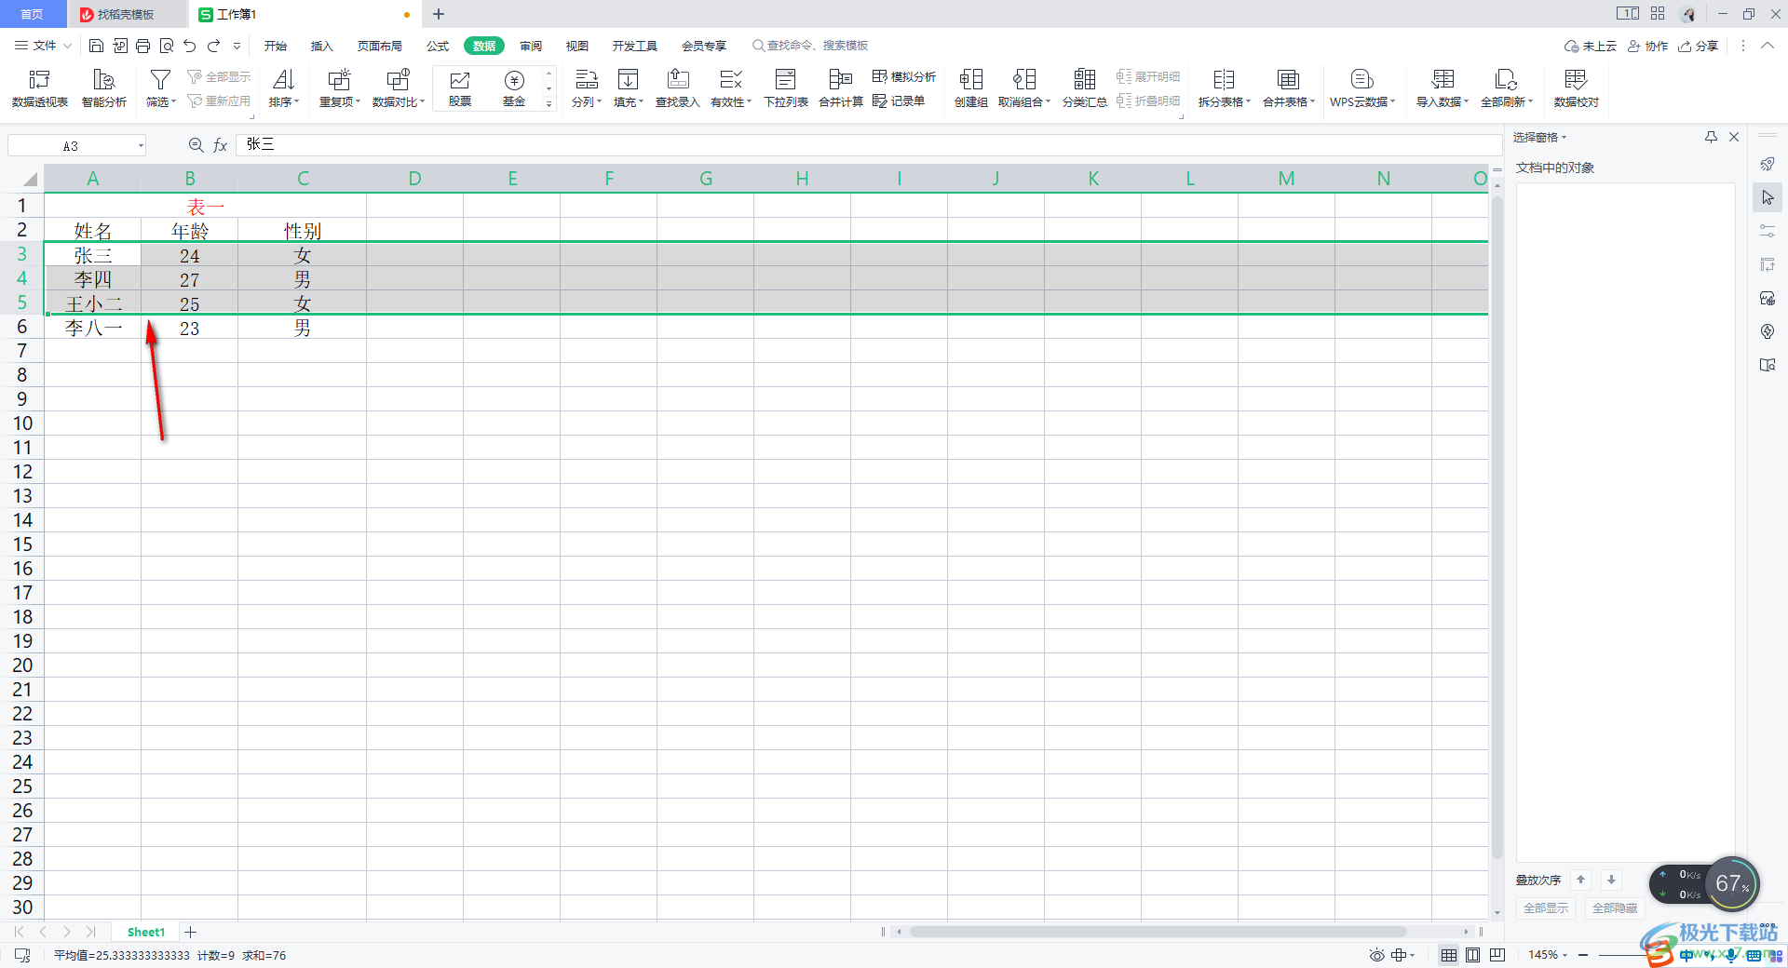1788x968 pixels.
Task: Open 数据对比 data comparison
Action: tap(398, 88)
